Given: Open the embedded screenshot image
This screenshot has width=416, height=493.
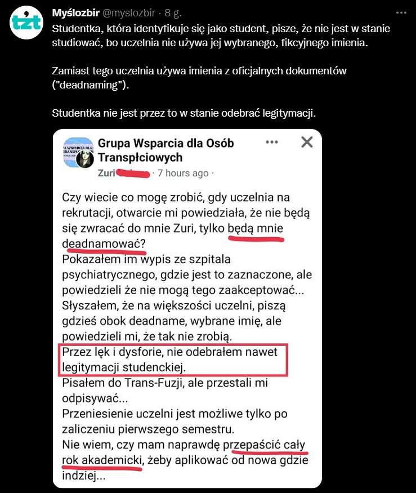Looking at the screenshot, I should [x=187, y=308].
